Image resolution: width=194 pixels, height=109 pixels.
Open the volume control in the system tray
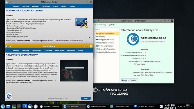coord(181,106)
